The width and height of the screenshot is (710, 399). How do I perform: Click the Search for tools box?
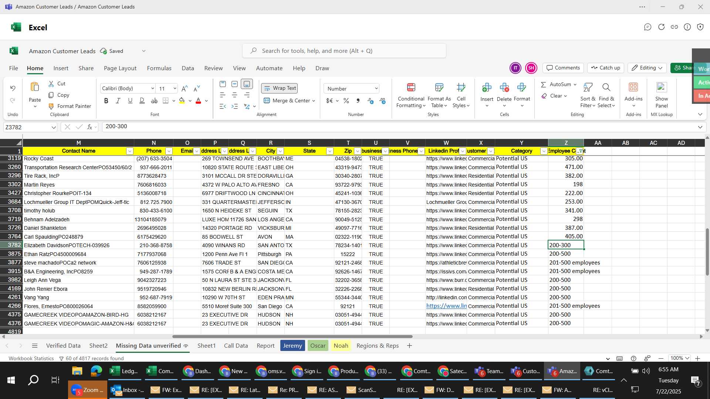pos(344,51)
